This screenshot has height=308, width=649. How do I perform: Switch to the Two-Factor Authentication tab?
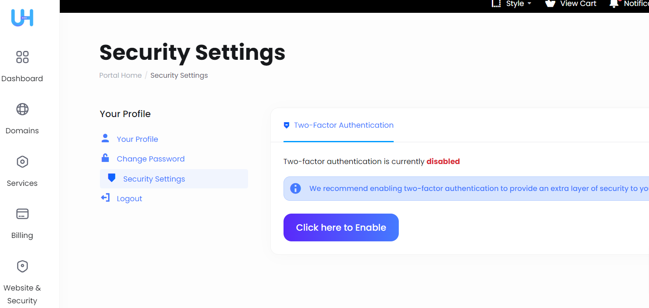(x=339, y=125)
